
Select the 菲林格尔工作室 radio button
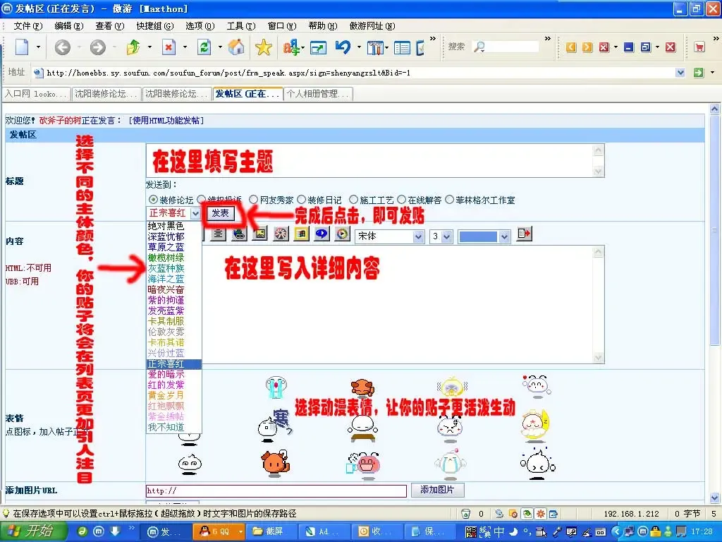[x=449, y=200]
